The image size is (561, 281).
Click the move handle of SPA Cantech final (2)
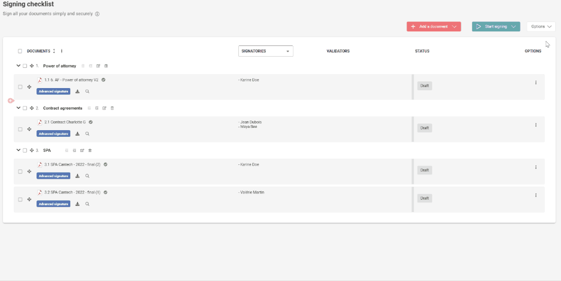point(29,172)
